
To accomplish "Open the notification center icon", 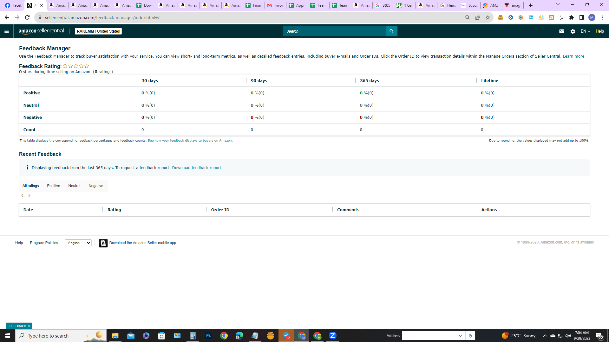I will coord(599,336).
